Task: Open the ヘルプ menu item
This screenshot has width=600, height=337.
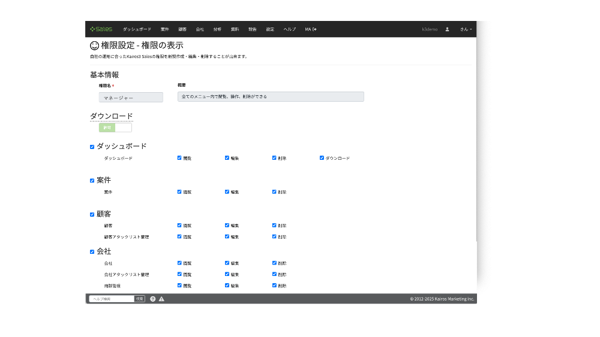Action: 290,29
